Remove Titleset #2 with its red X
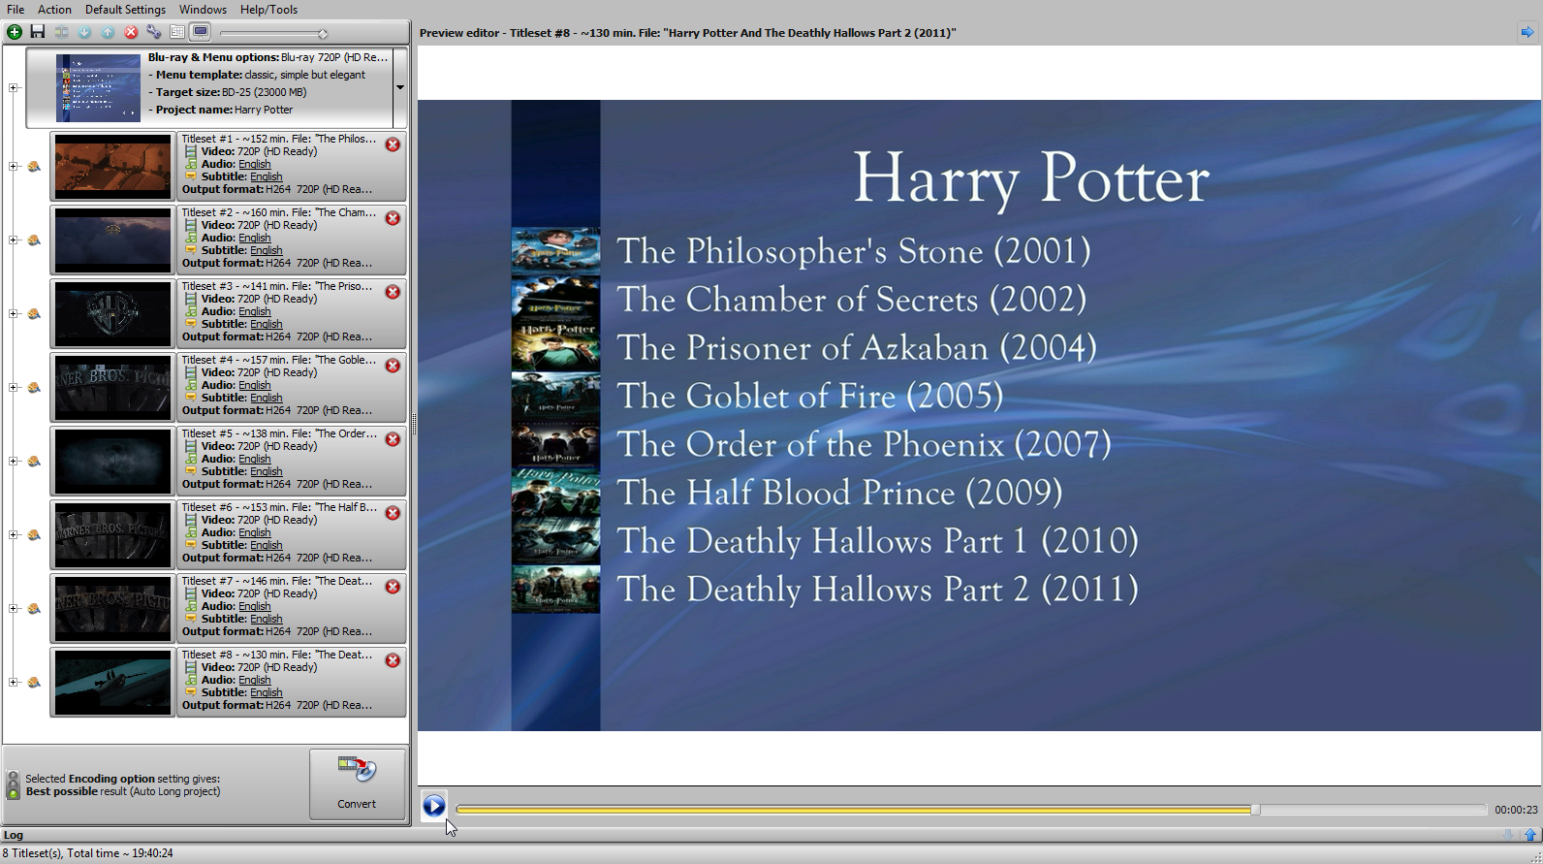Viewport: 1543px width, 864px height. pyautogui.click(x=393, y=218)
